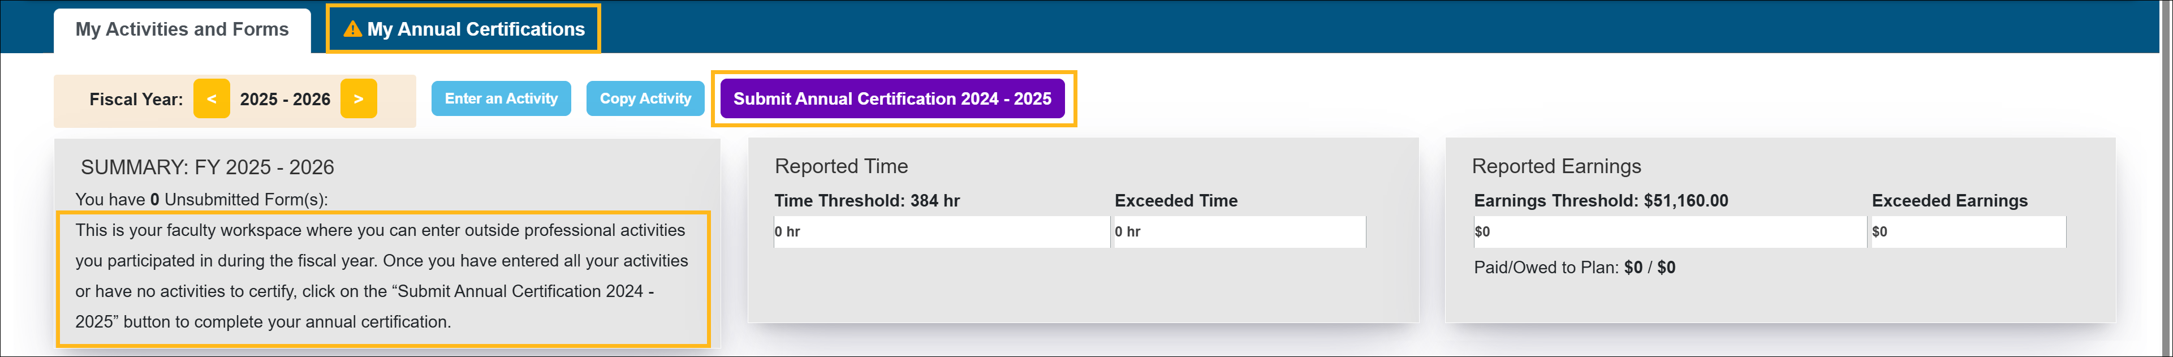Click the Unsubmitted Form(s) count line

(201, 200)
